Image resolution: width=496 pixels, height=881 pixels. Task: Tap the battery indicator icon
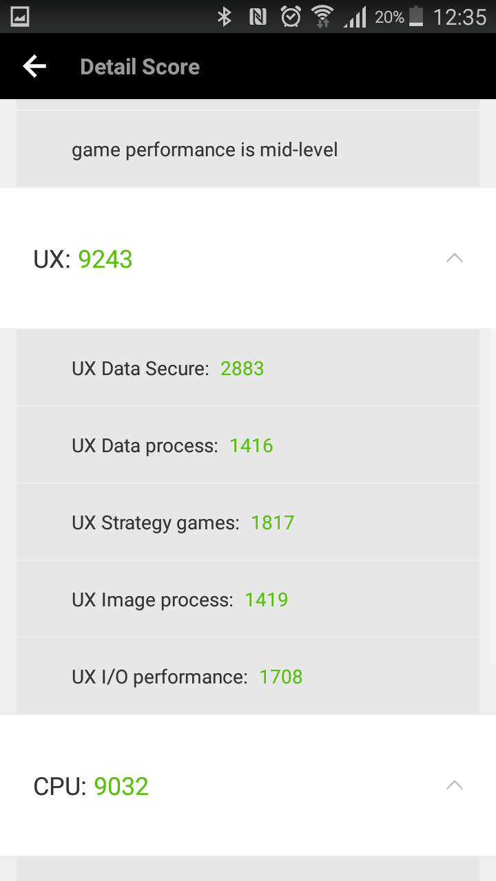point(416,17)
